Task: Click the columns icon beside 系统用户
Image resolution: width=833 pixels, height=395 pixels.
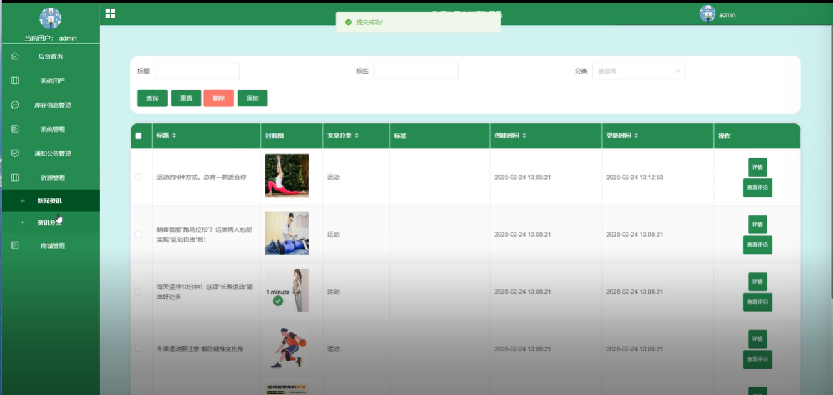Action: pyautogui.click(x=15, y=81)
